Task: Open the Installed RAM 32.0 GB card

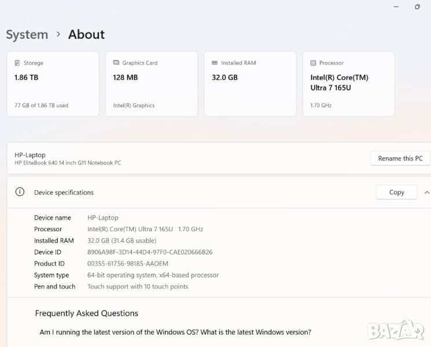Action: click(x=250, y=84)
